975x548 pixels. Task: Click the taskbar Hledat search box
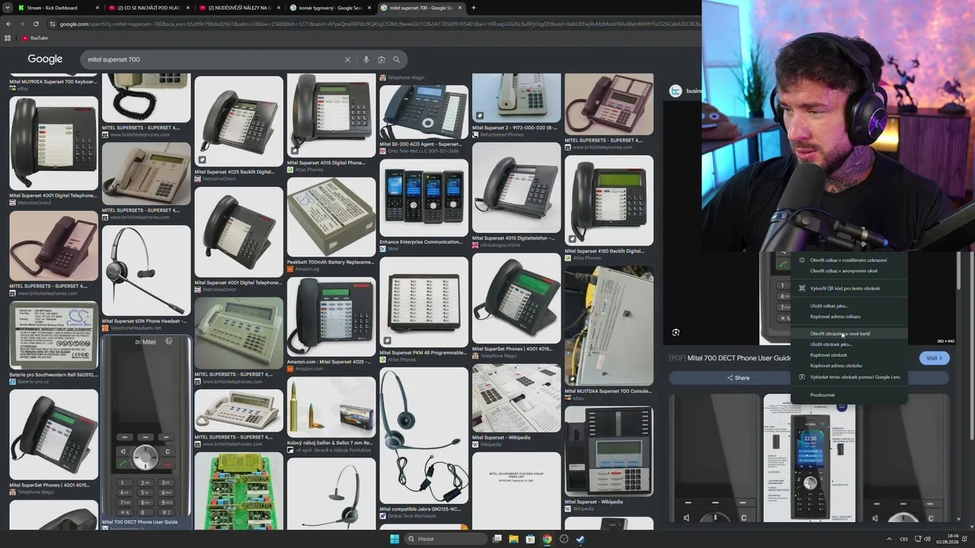click(x=445, y=539)
